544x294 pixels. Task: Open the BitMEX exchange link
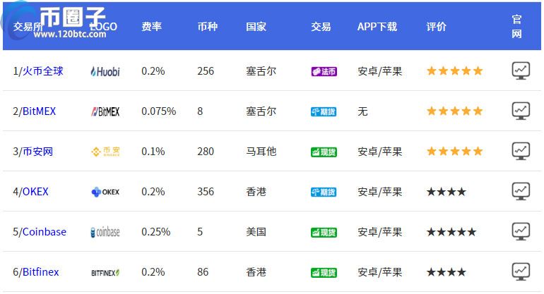tap(39, 111)
